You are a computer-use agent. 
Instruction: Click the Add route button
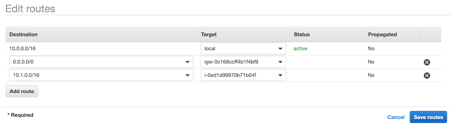pyautogui.click(x=22, y=91)
